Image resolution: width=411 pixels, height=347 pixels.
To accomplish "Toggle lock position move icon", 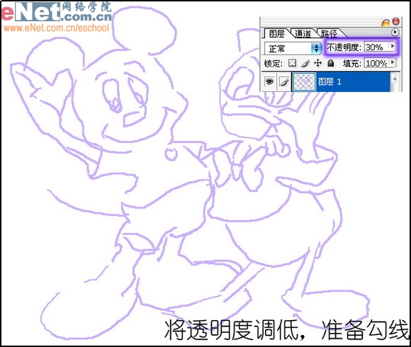I will pos(318,63).
